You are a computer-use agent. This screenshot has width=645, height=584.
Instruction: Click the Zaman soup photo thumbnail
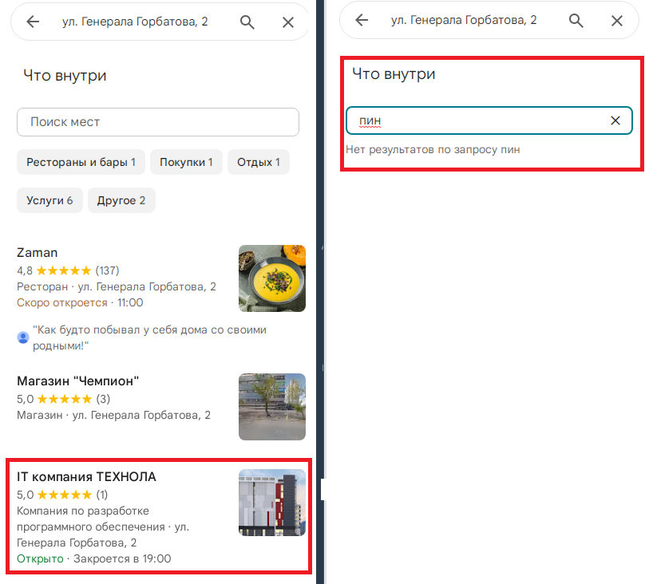pyautogui.click(x=271, y=278)
